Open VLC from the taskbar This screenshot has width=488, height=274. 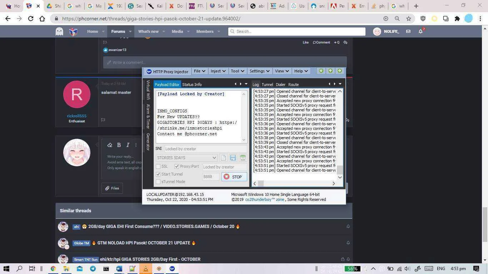(146, 269)
